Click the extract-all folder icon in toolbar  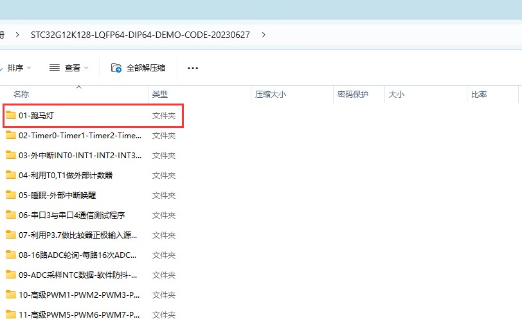pos(116,68)
